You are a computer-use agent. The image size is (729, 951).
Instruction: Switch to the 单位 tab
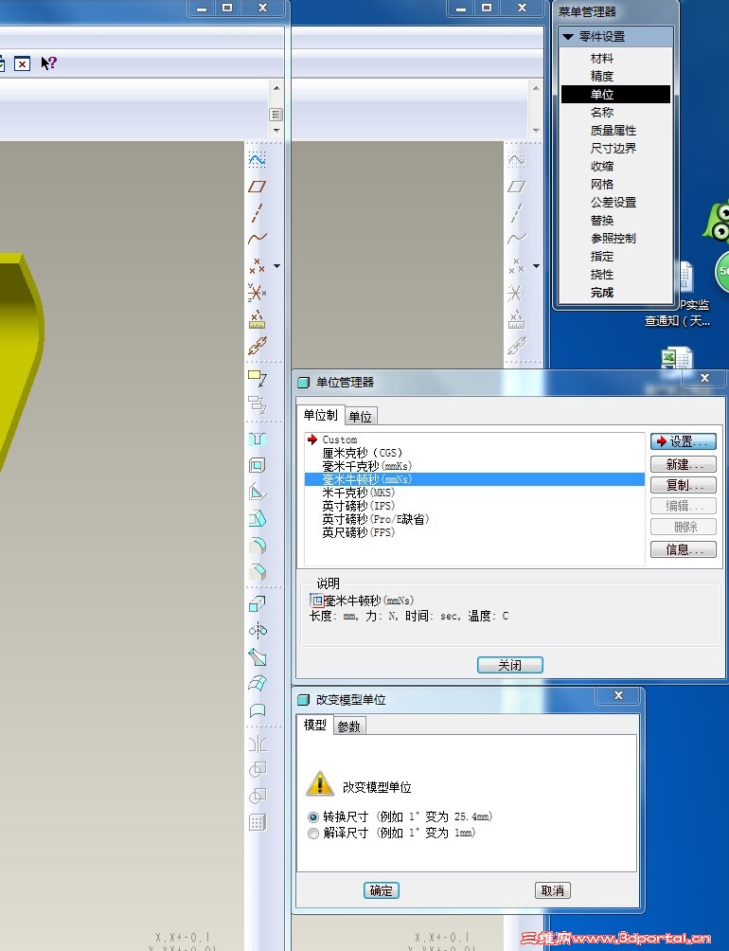pyautogui.click(x=361, y=417)
